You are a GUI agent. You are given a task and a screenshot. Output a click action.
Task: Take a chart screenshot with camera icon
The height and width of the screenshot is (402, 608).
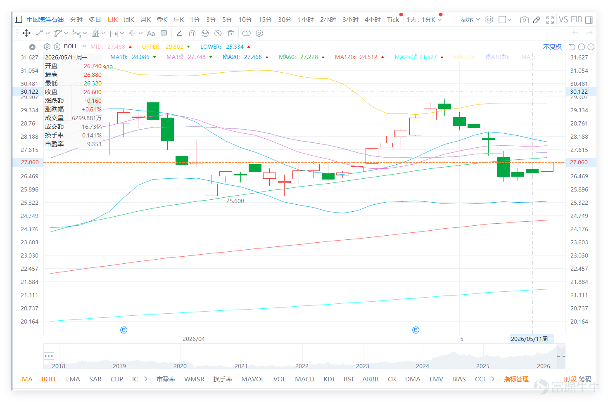coord(524,20)
